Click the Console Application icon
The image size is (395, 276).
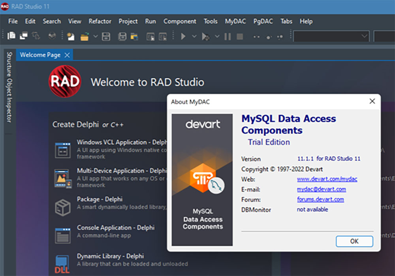63,235
